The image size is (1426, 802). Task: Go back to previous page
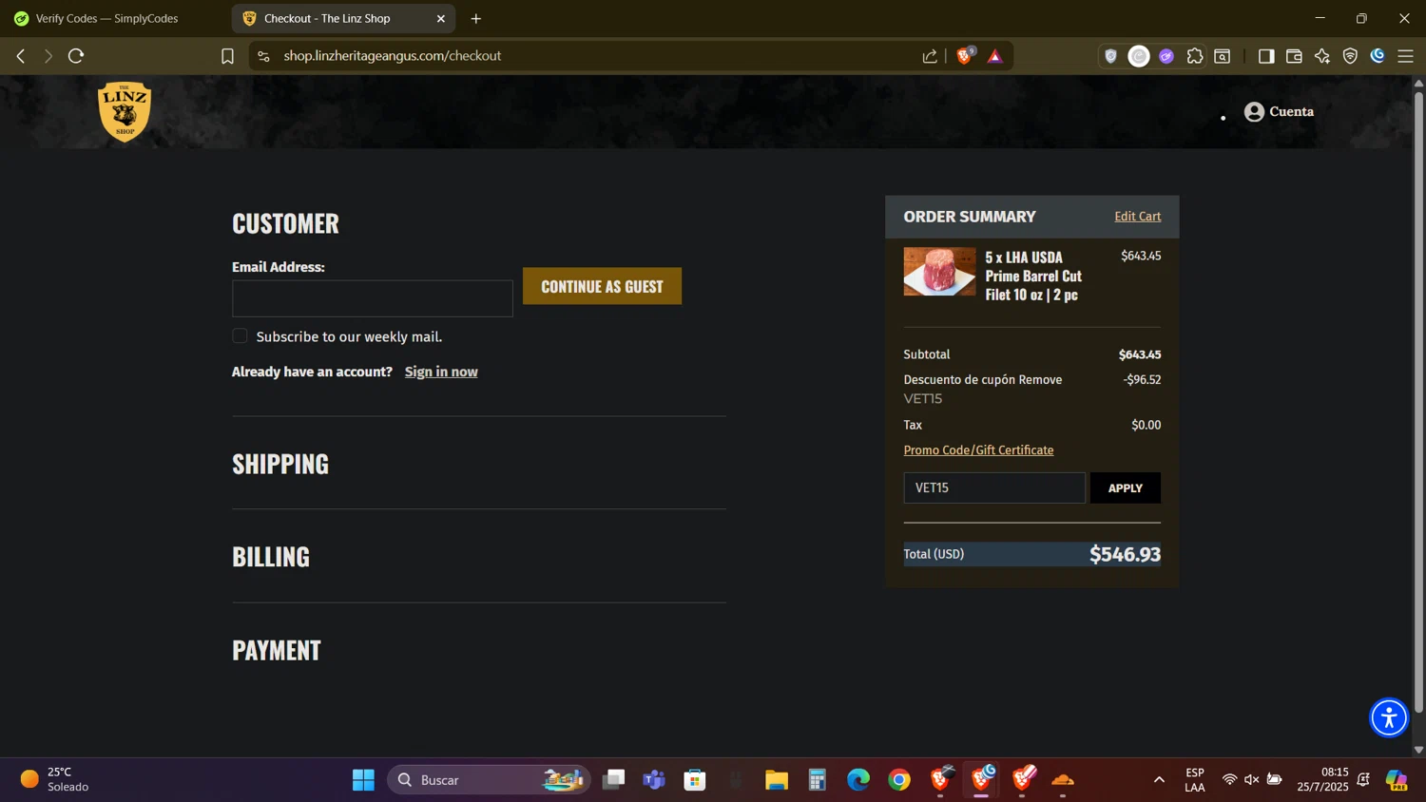[21, 56]
